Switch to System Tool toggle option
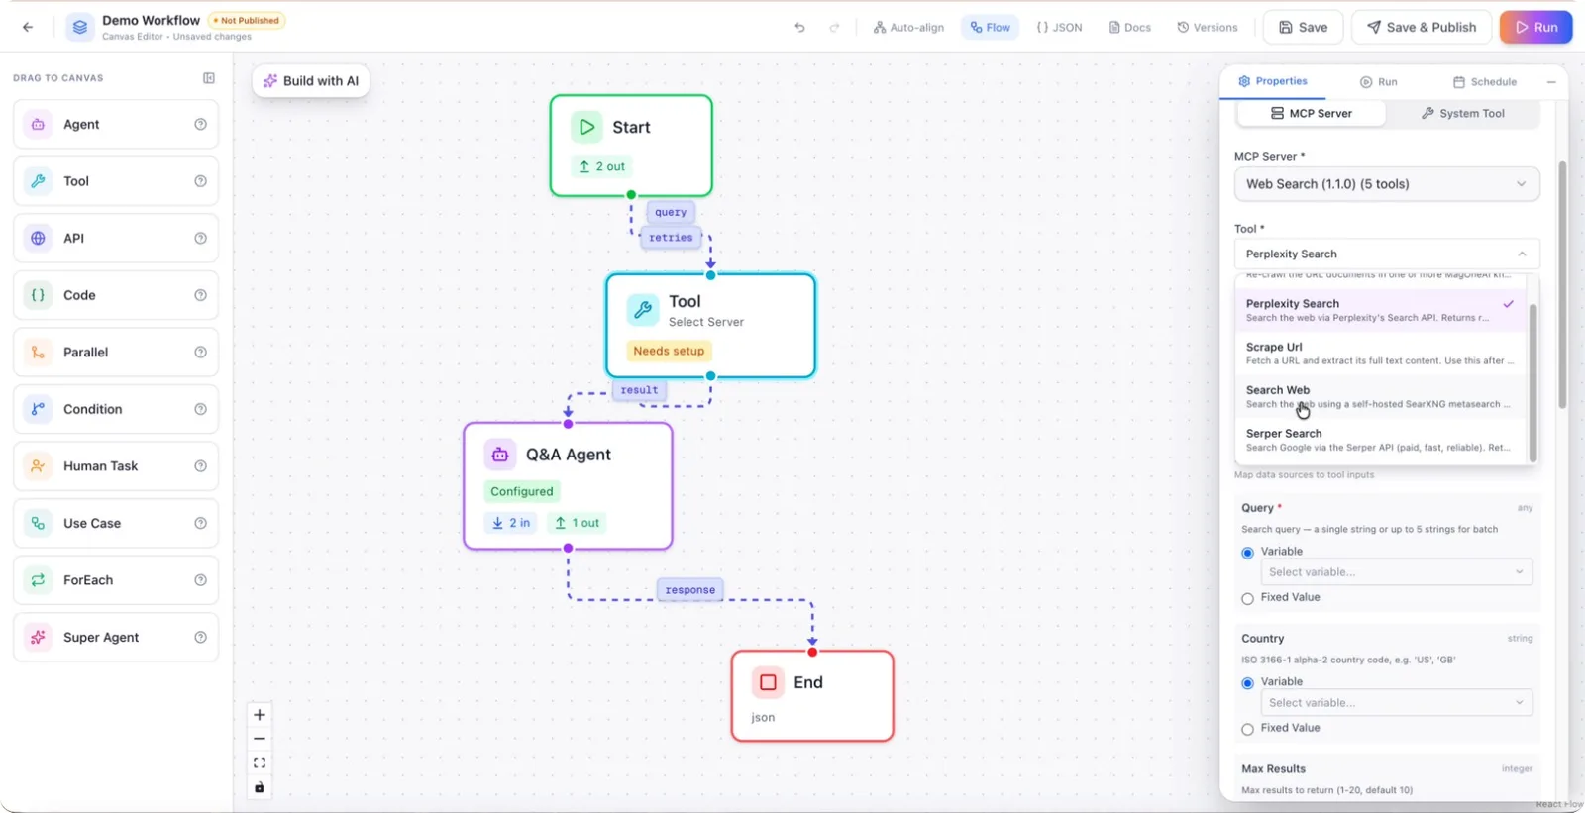 pyautogui.click(x=1462, y=114)
